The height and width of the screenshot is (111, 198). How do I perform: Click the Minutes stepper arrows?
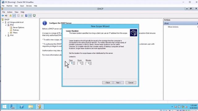90,63
